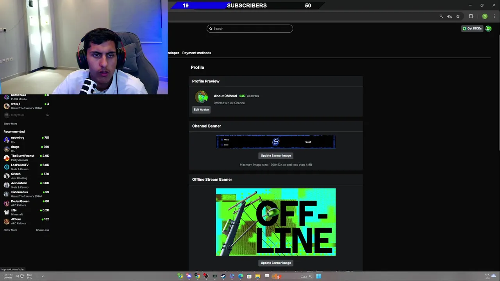This screenshot has width=500, height=281.
Task: Expand Show More under the followed channels
Action: coord(10,124)
